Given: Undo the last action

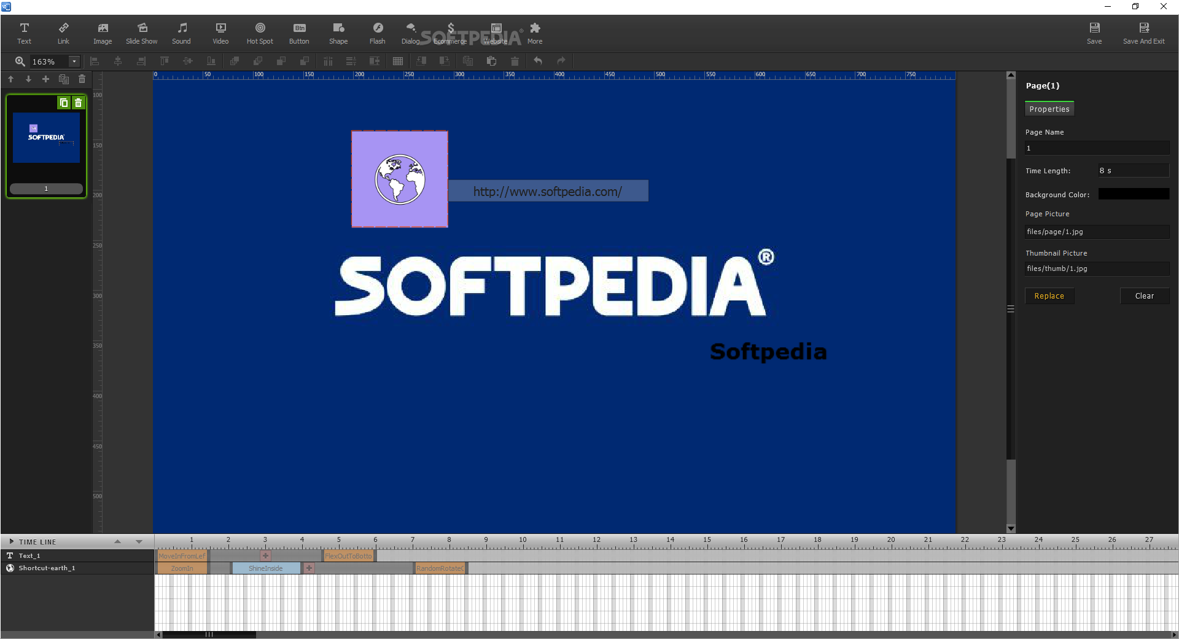Looking at the screenshot, I should point(538,61).
